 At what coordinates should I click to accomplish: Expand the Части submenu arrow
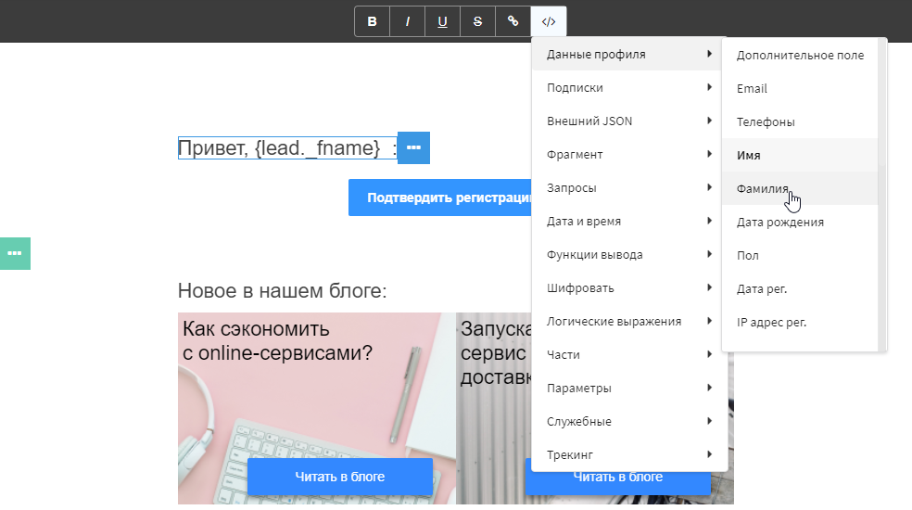(710, 354)
